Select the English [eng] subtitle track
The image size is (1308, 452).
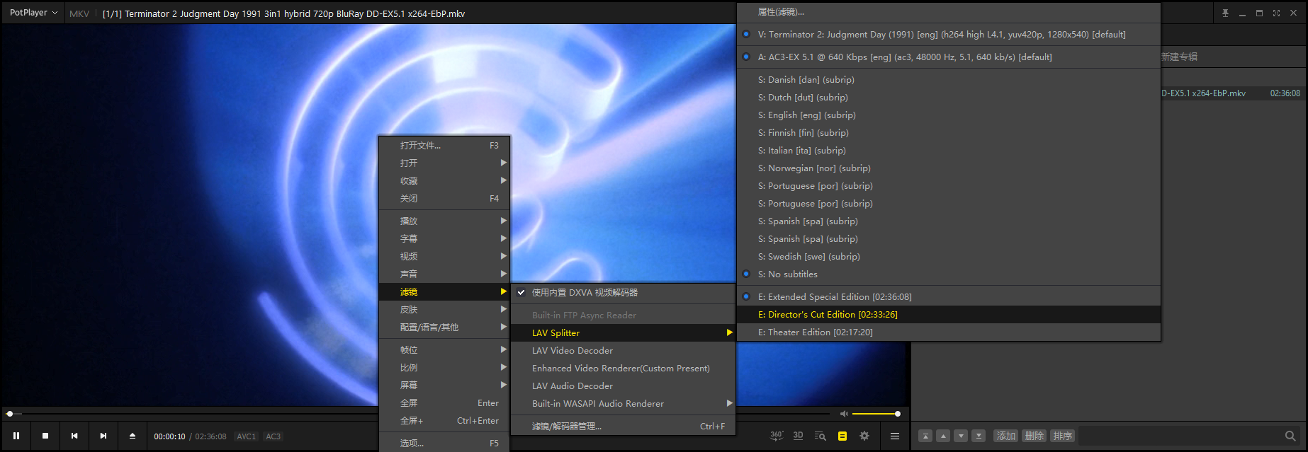tap(806, 115)
